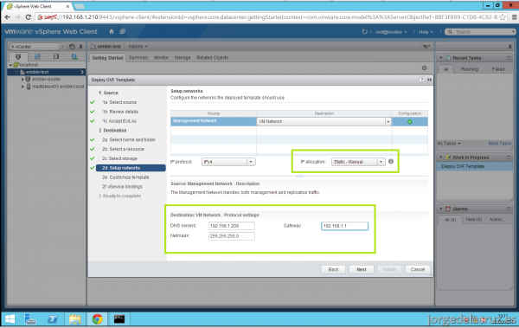The width and height of the screenshot is (519, 328).
Task: Switch to Storage inventory tab
Action: point(56,56)
